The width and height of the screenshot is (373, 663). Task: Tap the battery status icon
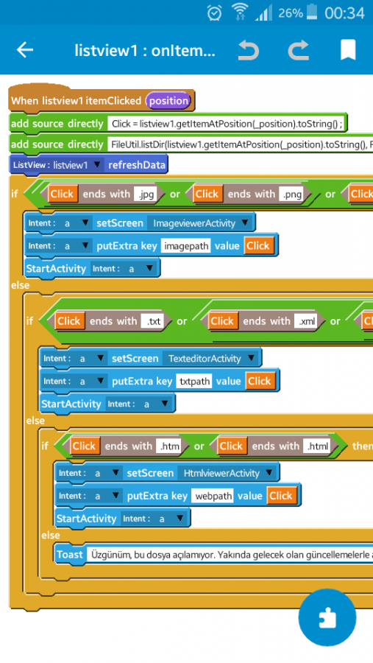pos(312,13)
